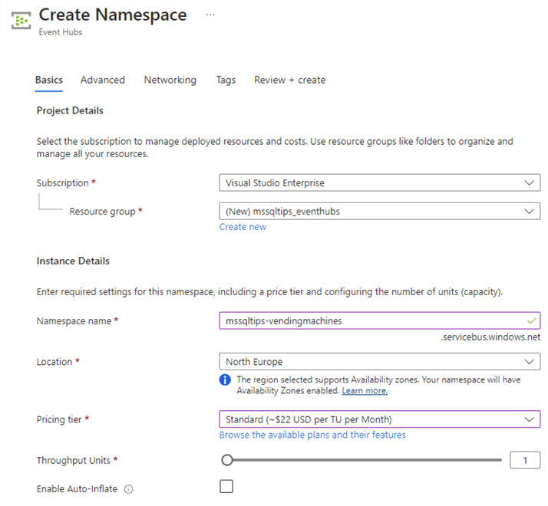Click the Create new resource group link
The image size is (548, 506).
tap(243, 227)
